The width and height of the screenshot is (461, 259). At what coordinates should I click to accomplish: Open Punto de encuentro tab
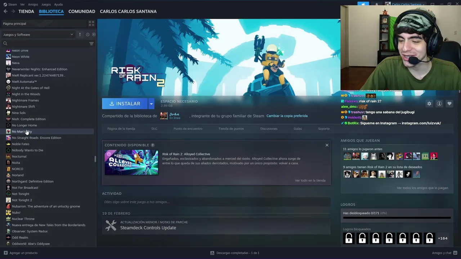[x=188, y=128]
